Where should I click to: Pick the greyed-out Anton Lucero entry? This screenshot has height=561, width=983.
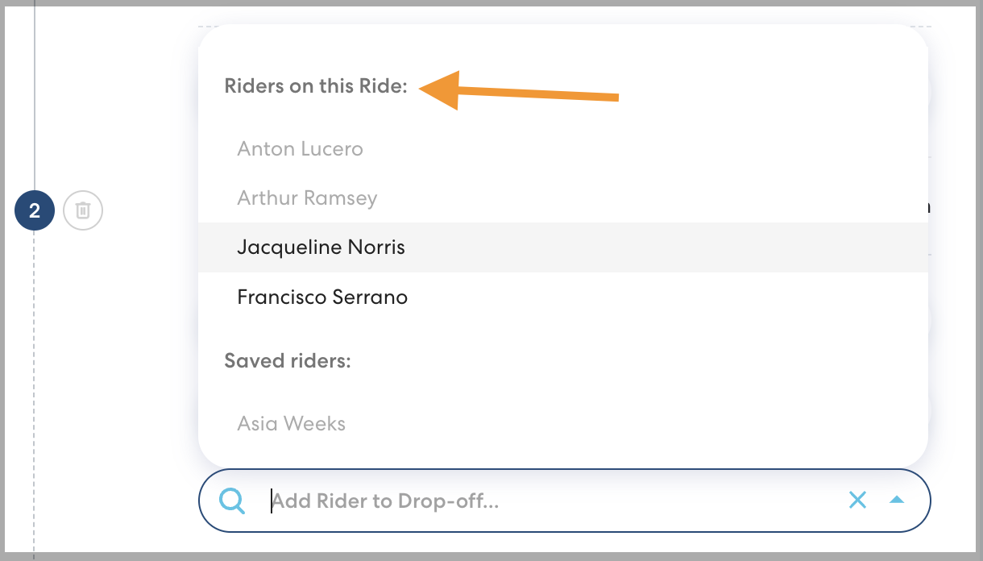[x=300, y=149]
